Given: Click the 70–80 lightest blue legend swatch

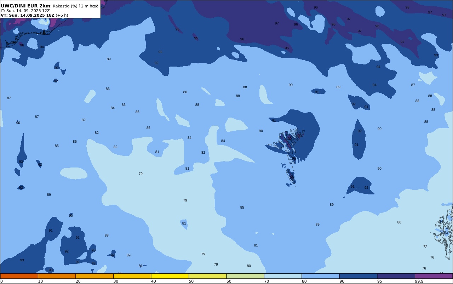Looking at the screenshot, I should [x=283, y=276].
